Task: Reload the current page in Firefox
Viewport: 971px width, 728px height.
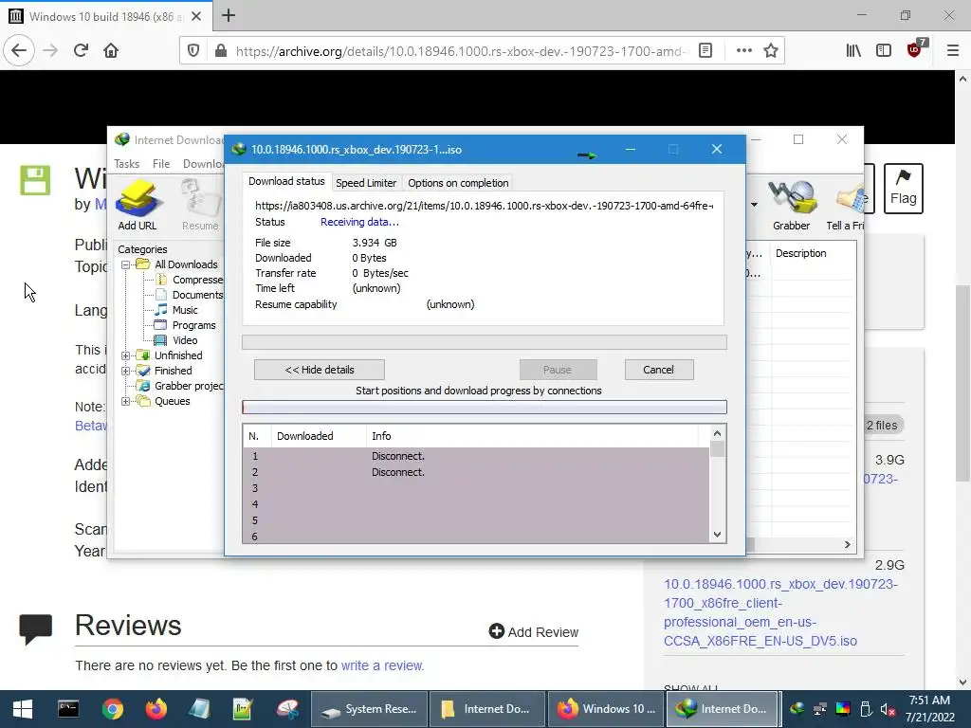Action: click(x=82, y=50)
